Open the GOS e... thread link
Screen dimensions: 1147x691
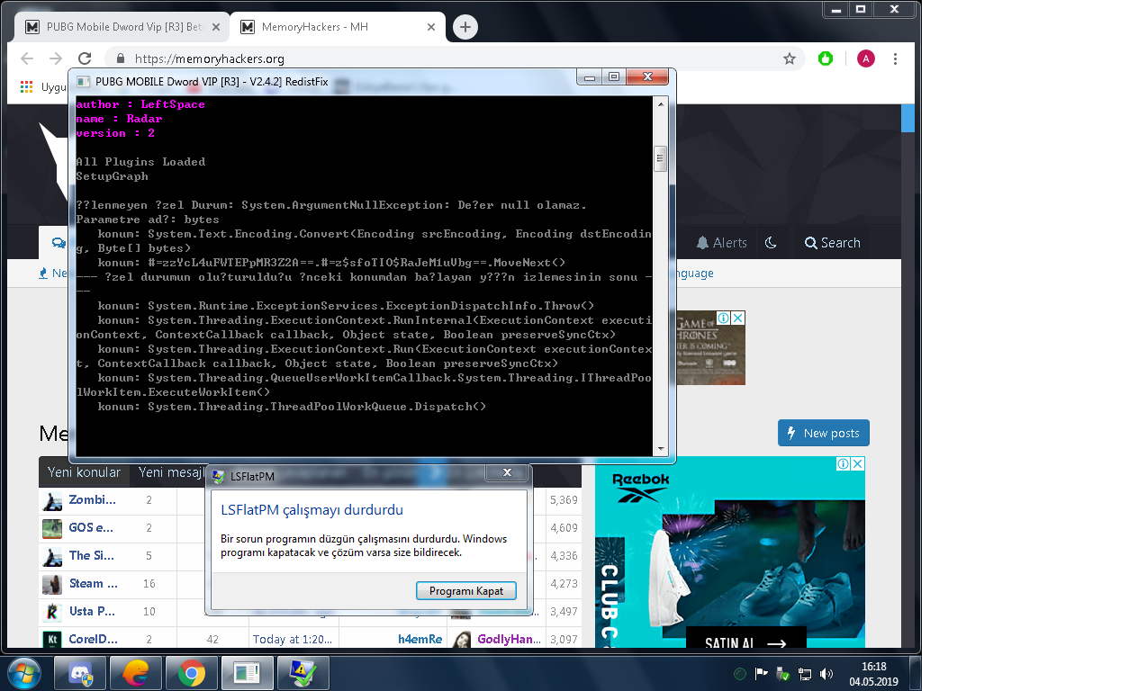click(x=92, y=527)
